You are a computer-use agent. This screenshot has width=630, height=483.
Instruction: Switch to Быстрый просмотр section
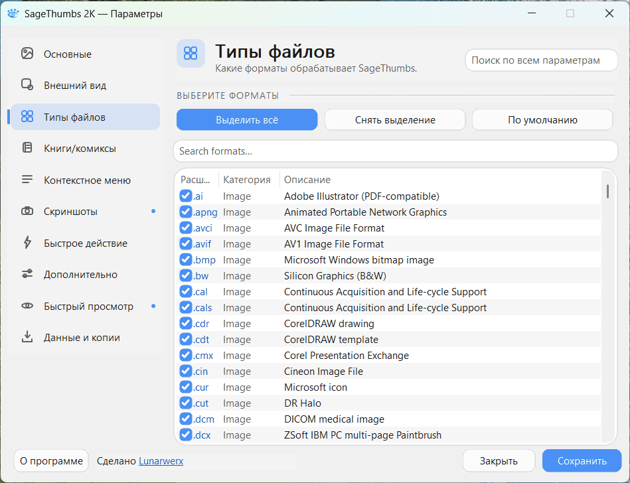85,306
